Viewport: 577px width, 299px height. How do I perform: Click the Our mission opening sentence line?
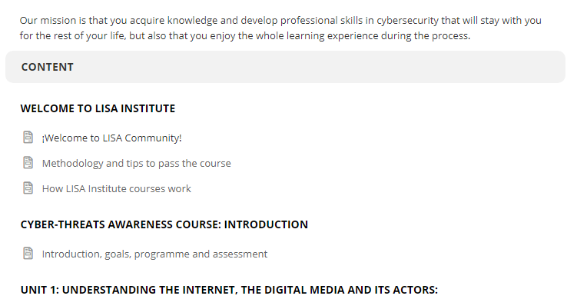[x=280, y=21]
